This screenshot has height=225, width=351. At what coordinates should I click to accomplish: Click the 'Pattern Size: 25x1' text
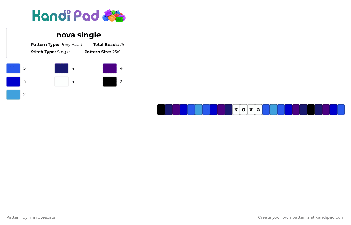[x=102, y=52]
